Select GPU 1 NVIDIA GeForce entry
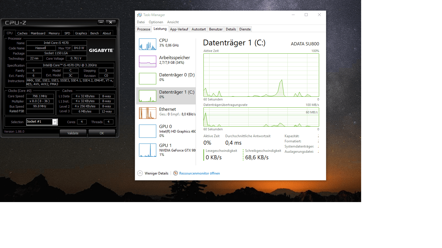442x248 pixels. click(166, 150)
